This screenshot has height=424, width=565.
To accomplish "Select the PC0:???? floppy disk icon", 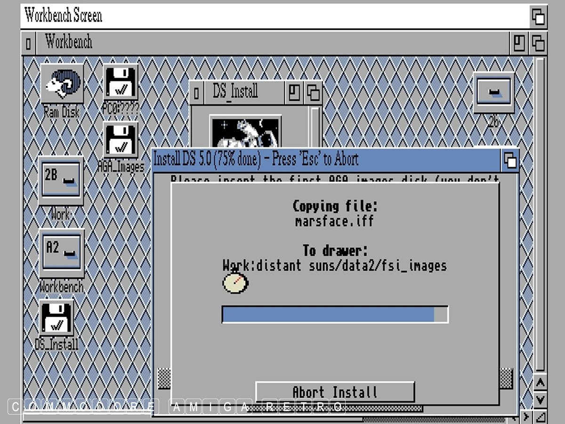I will point(121,82).
